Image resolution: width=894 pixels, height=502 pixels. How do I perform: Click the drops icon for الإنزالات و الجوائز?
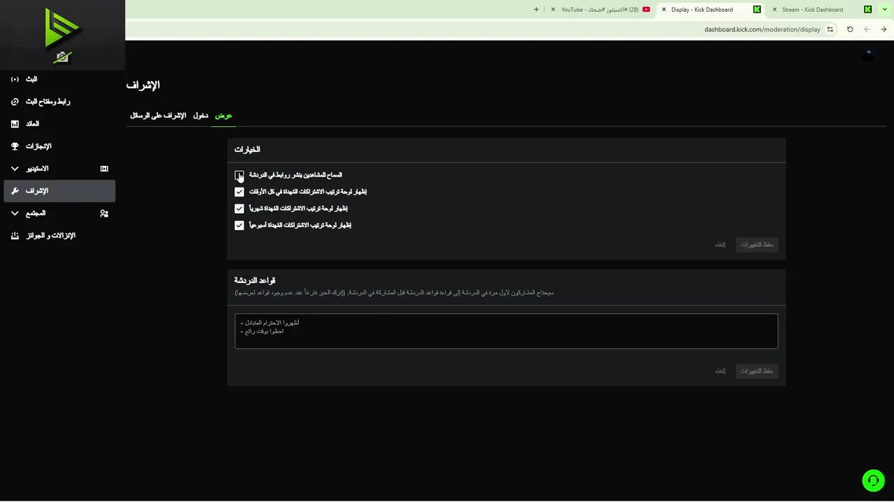point(15,236)
